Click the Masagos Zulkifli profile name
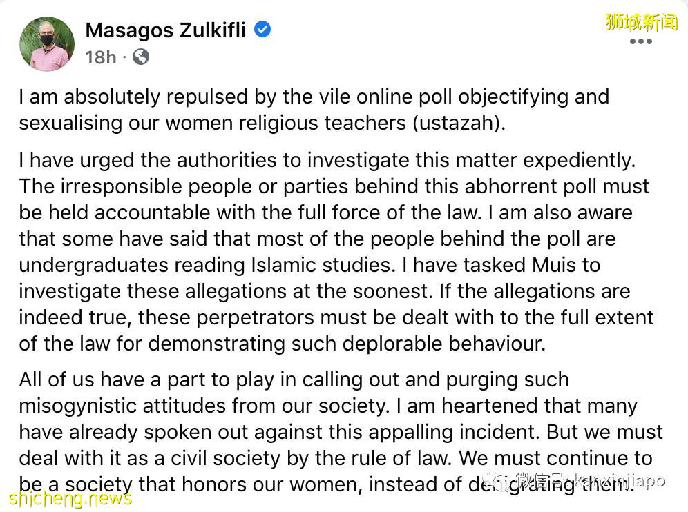The height and width of the screenshot is (512, 688). click(x=165, y=30)
